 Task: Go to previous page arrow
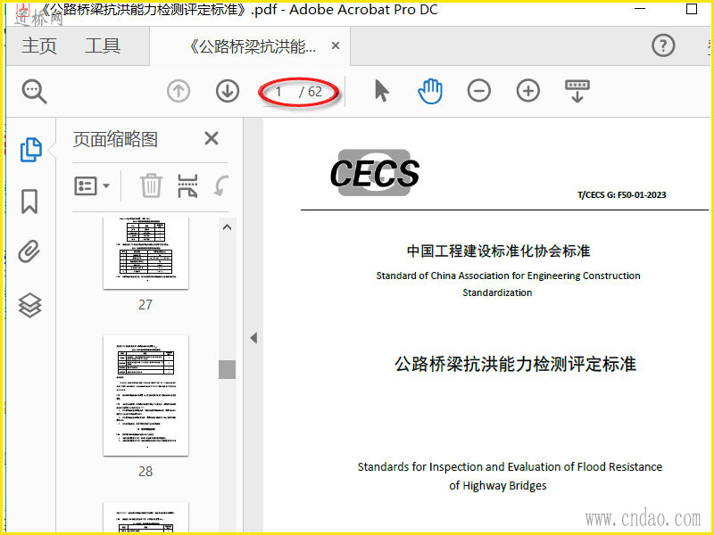(178, 91)
